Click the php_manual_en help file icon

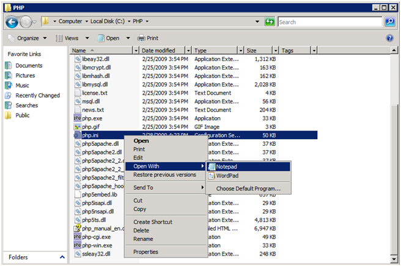tap(77, 228)
